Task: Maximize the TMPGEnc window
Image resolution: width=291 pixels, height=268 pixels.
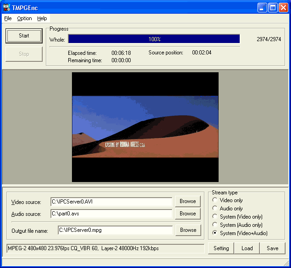Action: point(273,8)
